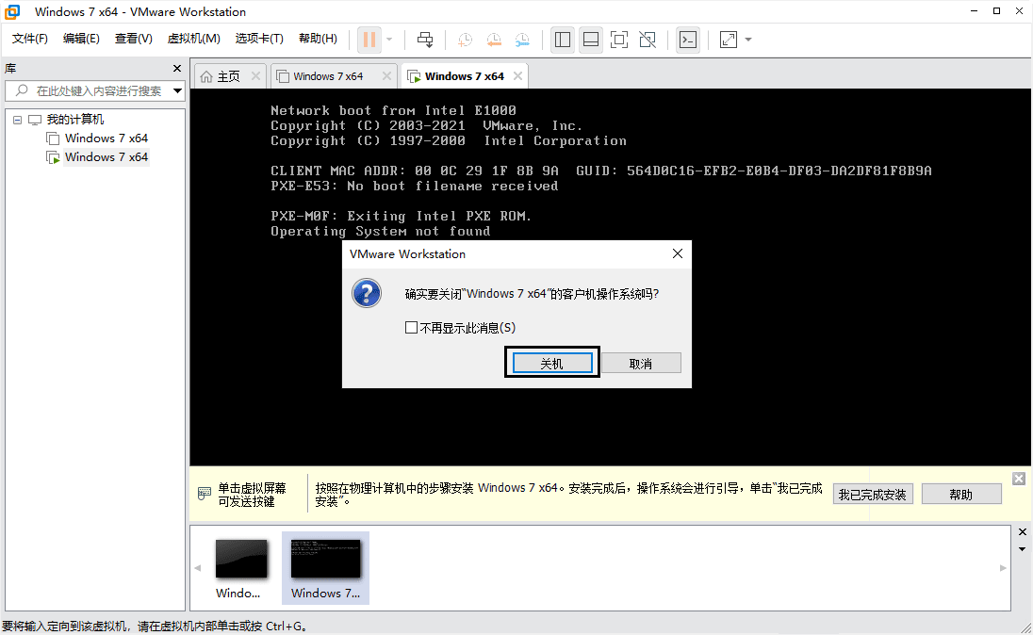Open the console view toolbar icon

click(x=688, y=40)
